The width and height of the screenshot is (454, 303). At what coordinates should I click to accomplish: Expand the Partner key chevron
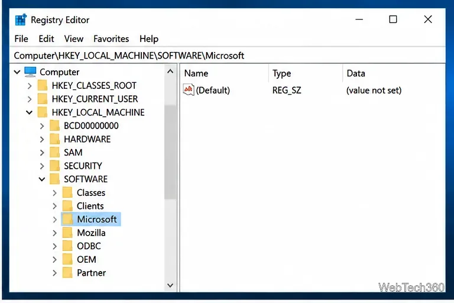pos(55,273)
